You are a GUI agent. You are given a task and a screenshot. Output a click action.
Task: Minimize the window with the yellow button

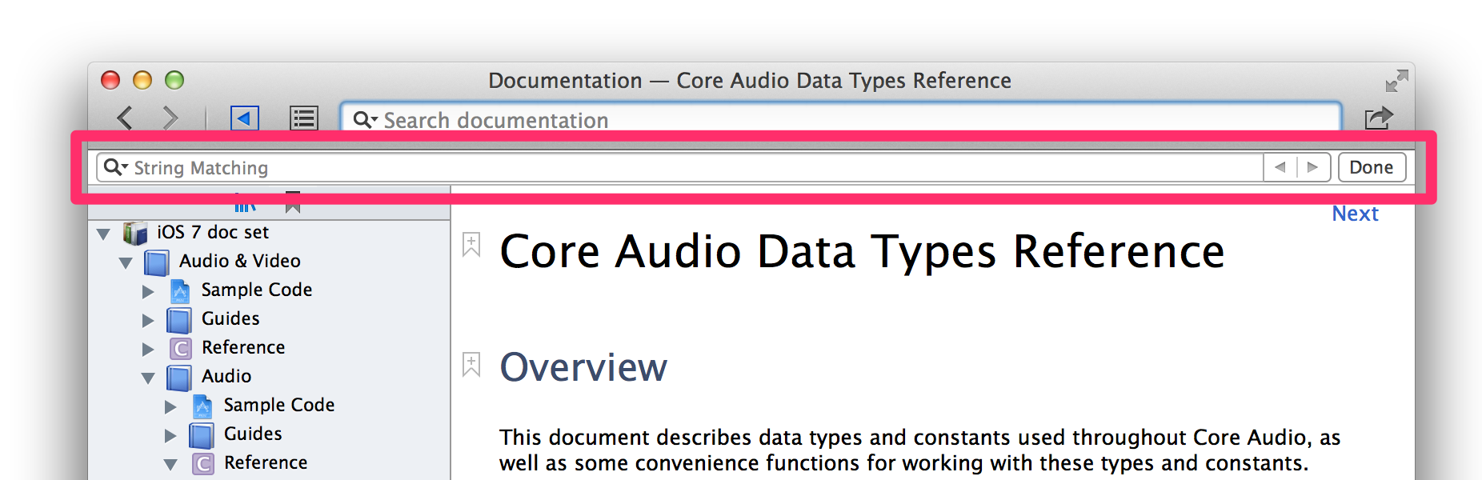click(x=142, y=80)
